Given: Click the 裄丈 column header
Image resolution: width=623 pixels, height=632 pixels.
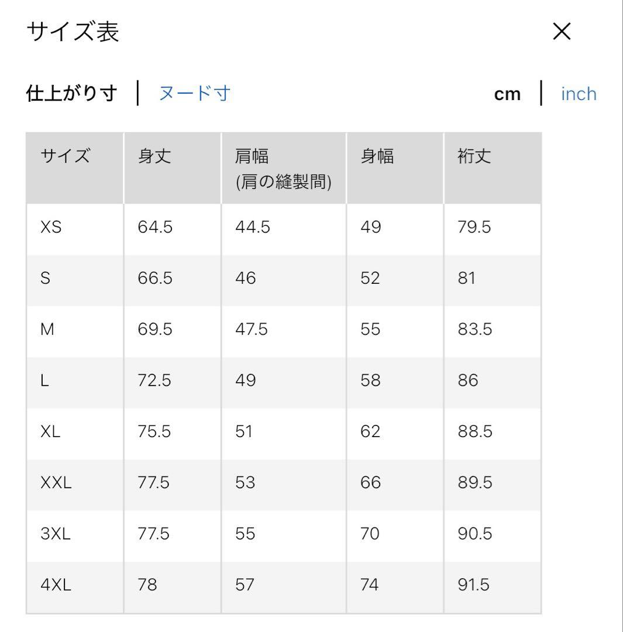Looking at the screenshot, I should click(x=474, y=157).
